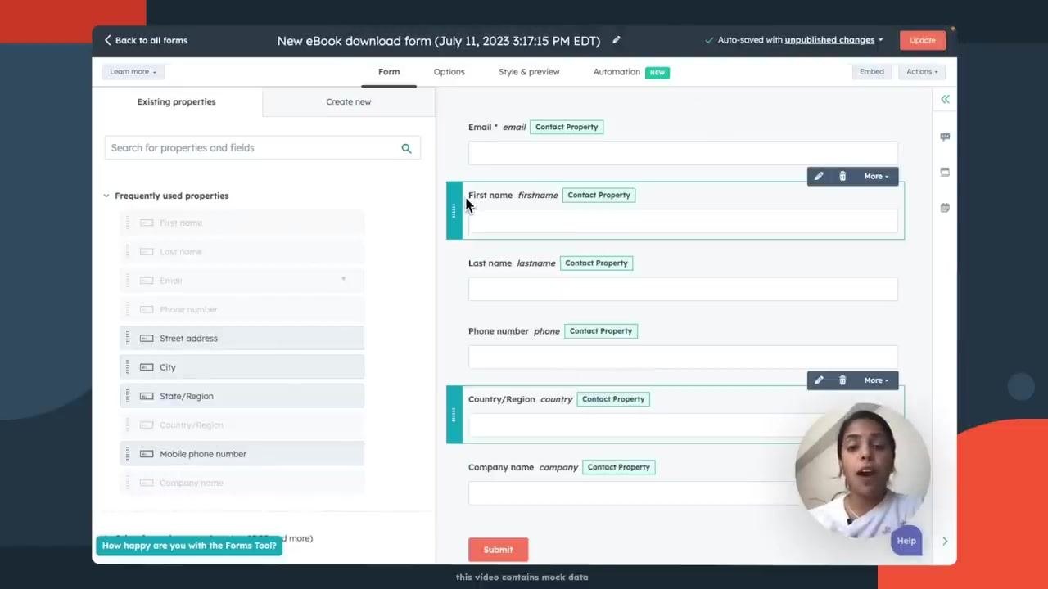Edit the Country/Region field via pencil icon
Screen dimensions: 1048x589
click(x=819, y=380)
